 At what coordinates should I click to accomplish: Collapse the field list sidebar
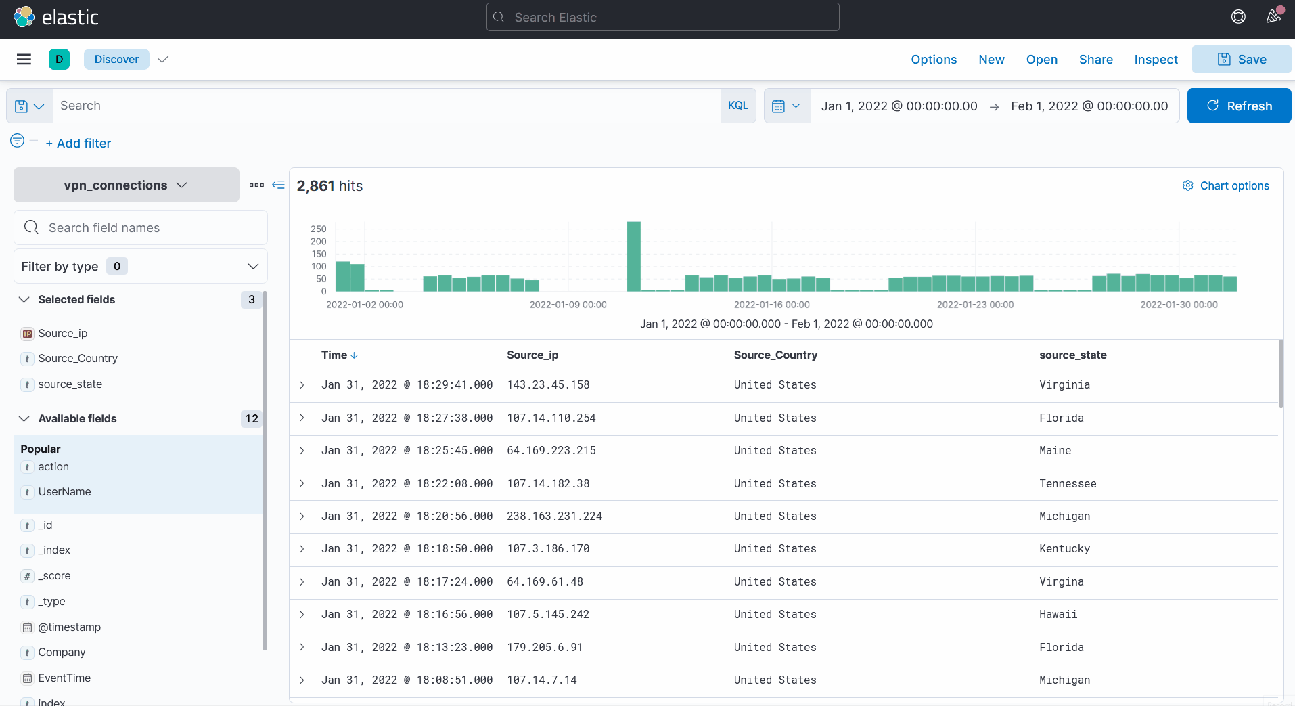(x=278, y=185)
